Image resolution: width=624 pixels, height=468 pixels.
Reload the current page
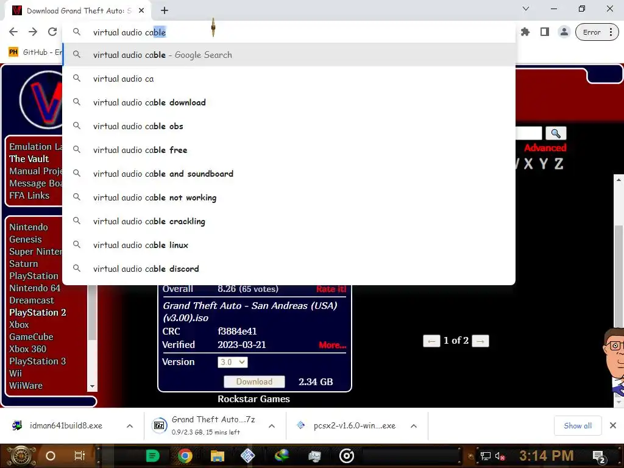coord(52,32)
